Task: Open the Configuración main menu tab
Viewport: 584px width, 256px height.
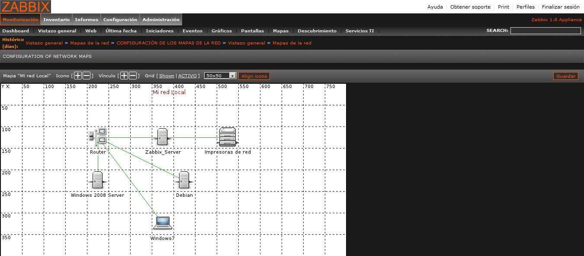Action: 120,19
